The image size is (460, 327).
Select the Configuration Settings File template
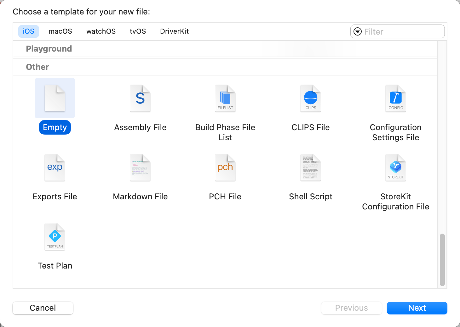(x=395, y=98)
